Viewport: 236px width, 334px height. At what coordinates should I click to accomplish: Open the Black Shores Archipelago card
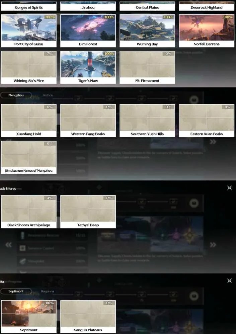(28, 212)
